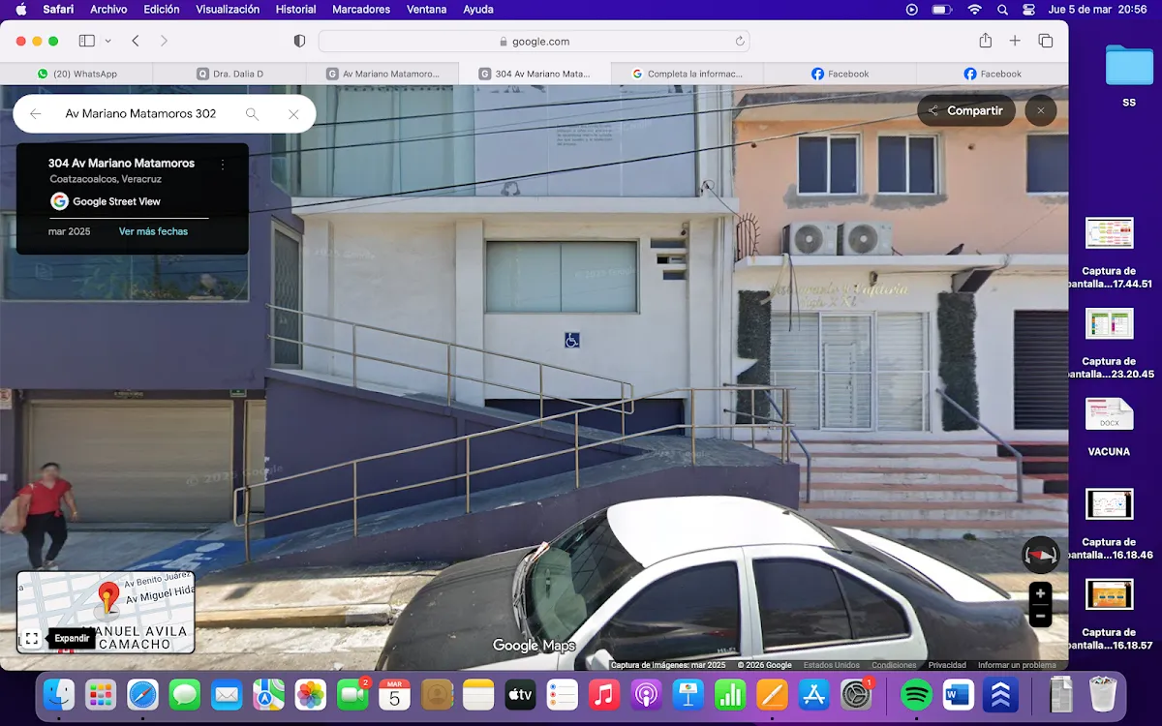Screen dimensions: 1162x726
Task: Open the Visualización menu
Action: (x=228, y=10)
